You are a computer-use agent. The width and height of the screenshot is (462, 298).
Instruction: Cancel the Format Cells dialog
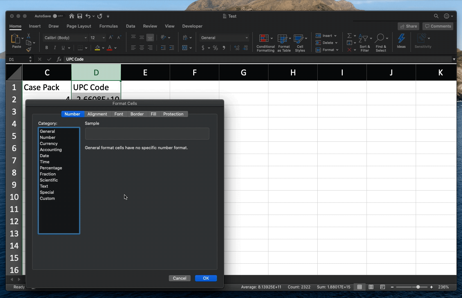click(x=179, y=278)
